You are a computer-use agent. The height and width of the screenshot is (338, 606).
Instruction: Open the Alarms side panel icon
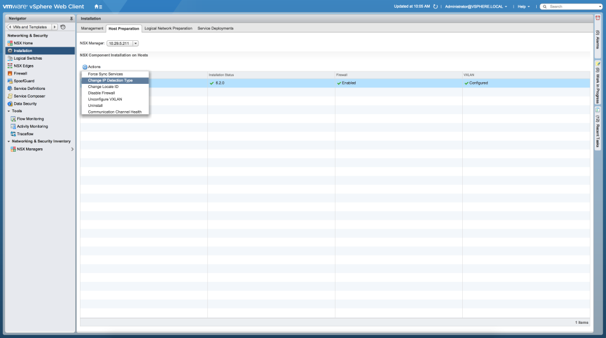pyautogui.click(x=598, y=18)
